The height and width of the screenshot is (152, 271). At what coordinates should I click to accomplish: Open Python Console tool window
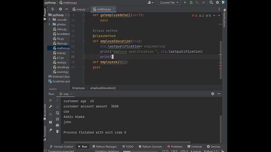click(x=150, y=147)
